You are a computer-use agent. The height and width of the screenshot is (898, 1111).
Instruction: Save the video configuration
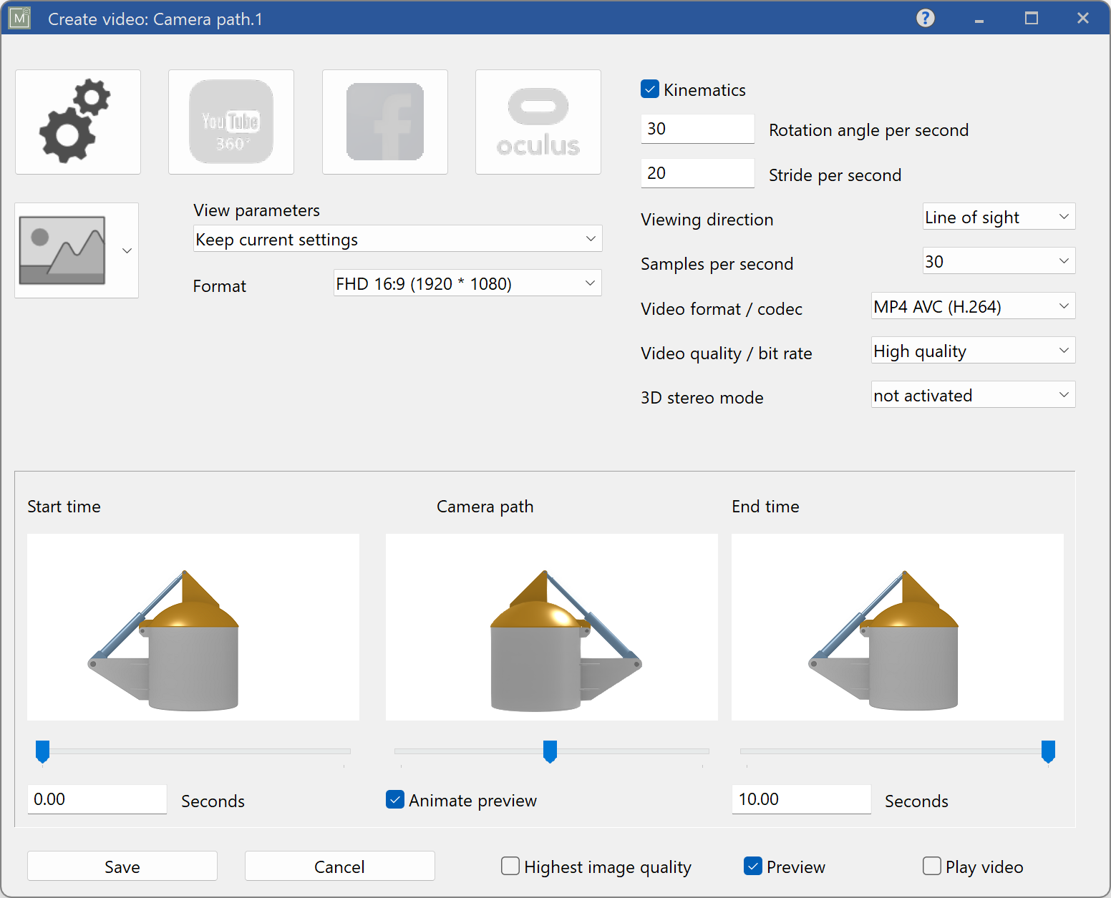click(122, 866)
